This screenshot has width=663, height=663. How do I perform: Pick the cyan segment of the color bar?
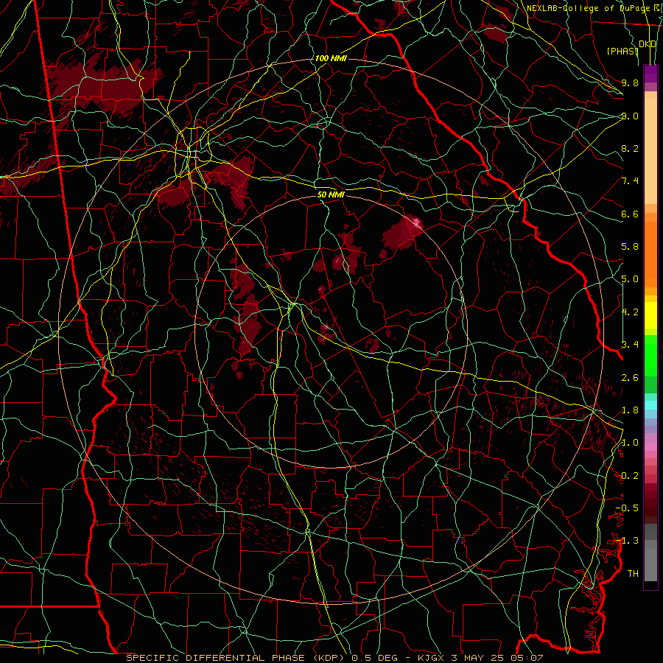[x=650, y=405]
